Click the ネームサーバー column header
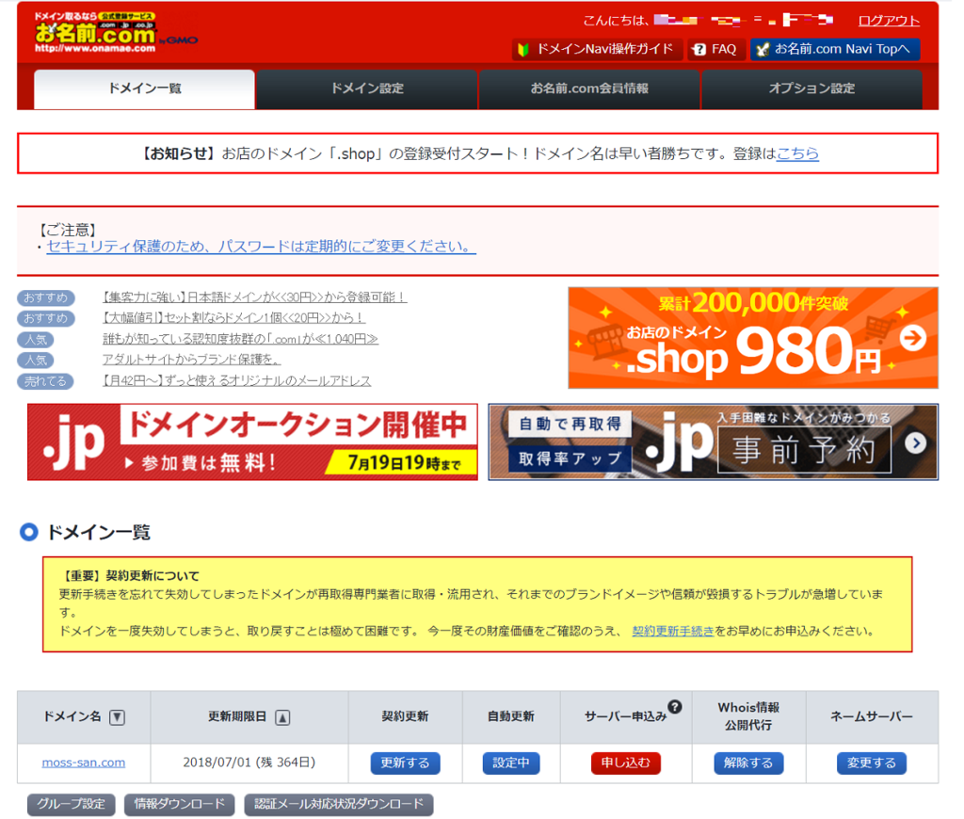This screenshot has height=819, width=964. coord(871,717)
